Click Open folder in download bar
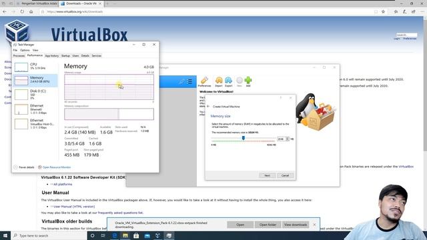 [268, 225]
